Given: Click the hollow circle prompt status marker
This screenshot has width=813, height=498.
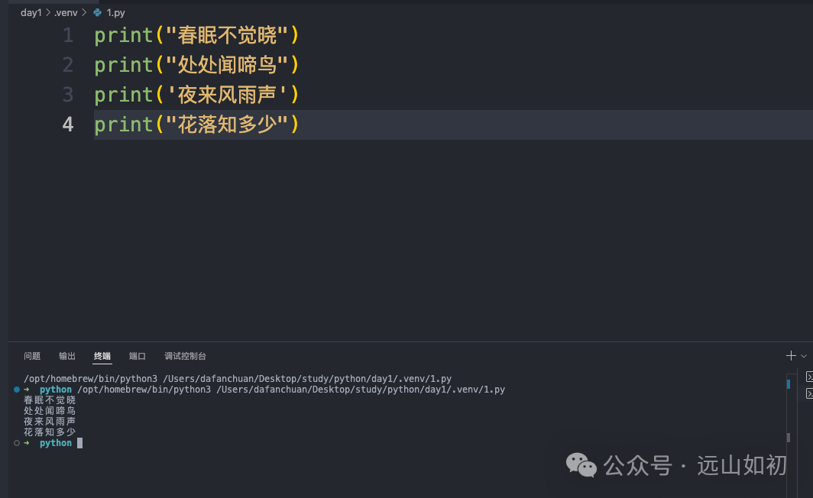Looking at the screenshot, I should [17, 443].
